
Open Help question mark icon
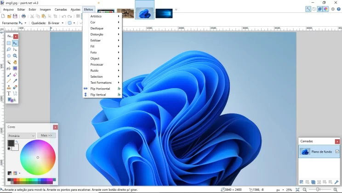pyautogui.click(x=339, y=9)
